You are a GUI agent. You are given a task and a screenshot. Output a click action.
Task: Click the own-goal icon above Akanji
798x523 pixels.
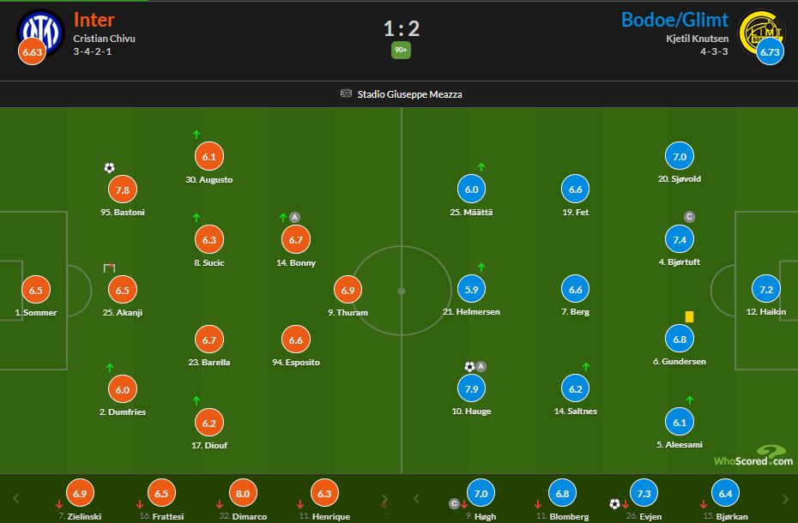pos(109,268)
